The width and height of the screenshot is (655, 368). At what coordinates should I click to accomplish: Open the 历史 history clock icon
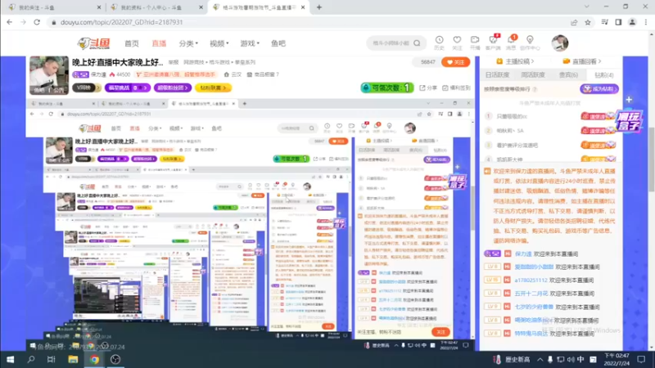[439, 39]
